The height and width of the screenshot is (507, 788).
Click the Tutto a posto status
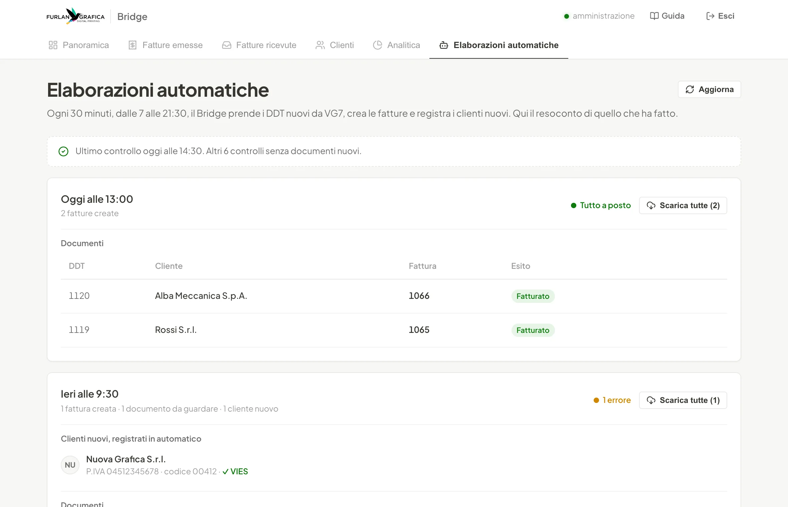coord(601,205)
